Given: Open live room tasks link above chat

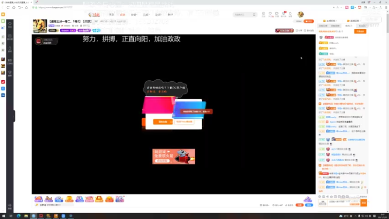Looking at the screenshot, I should [354, 21].
